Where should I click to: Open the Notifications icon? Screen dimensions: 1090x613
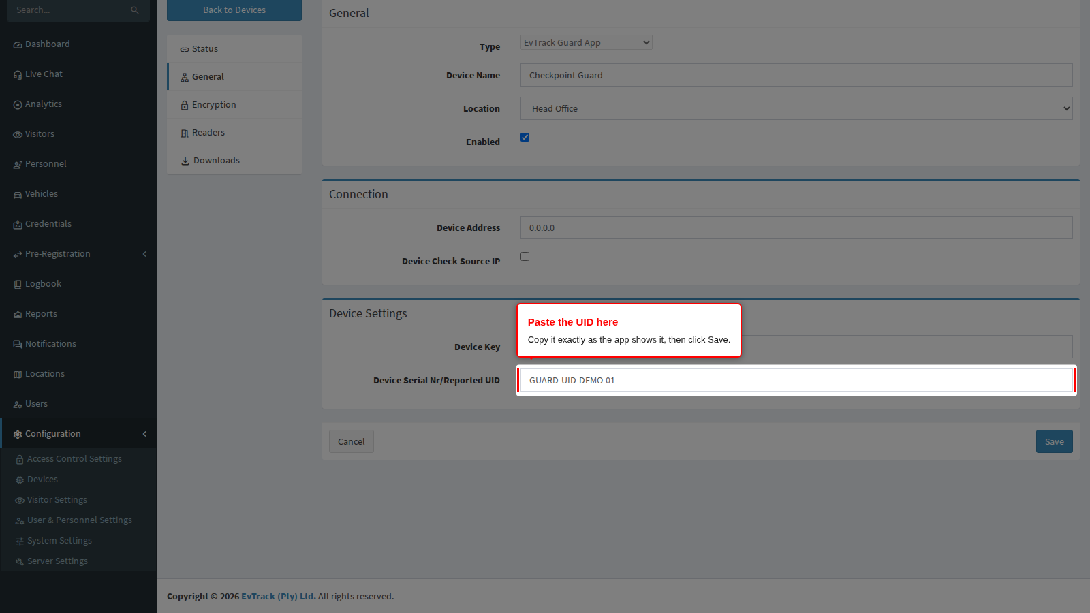point(18,345)
